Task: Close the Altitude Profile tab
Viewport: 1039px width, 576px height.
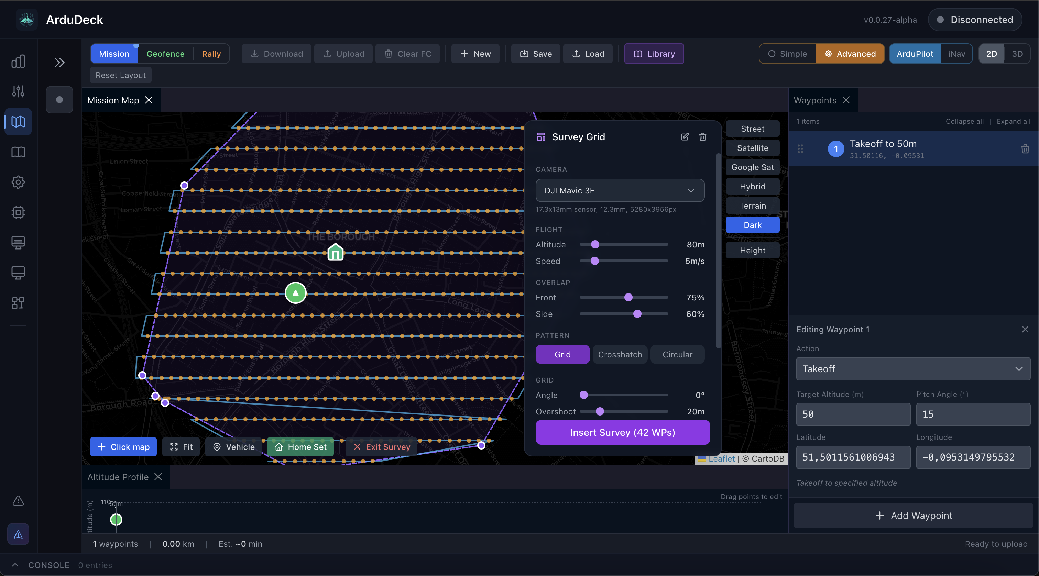Action: pyautogui.click(x=158, y=476)
